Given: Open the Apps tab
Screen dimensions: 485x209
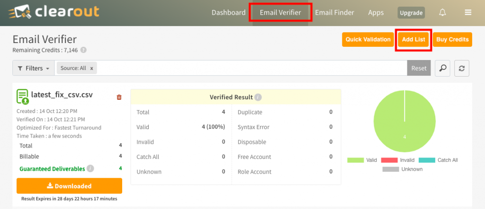Looking at the screenshot, I should (376, 13).
